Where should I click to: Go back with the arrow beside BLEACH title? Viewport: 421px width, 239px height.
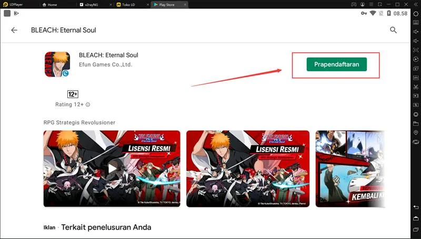point(14,30)
